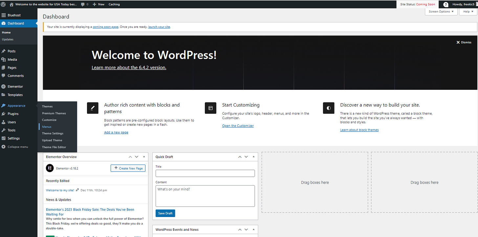Open the Help dropdown tab

(468, 11)
